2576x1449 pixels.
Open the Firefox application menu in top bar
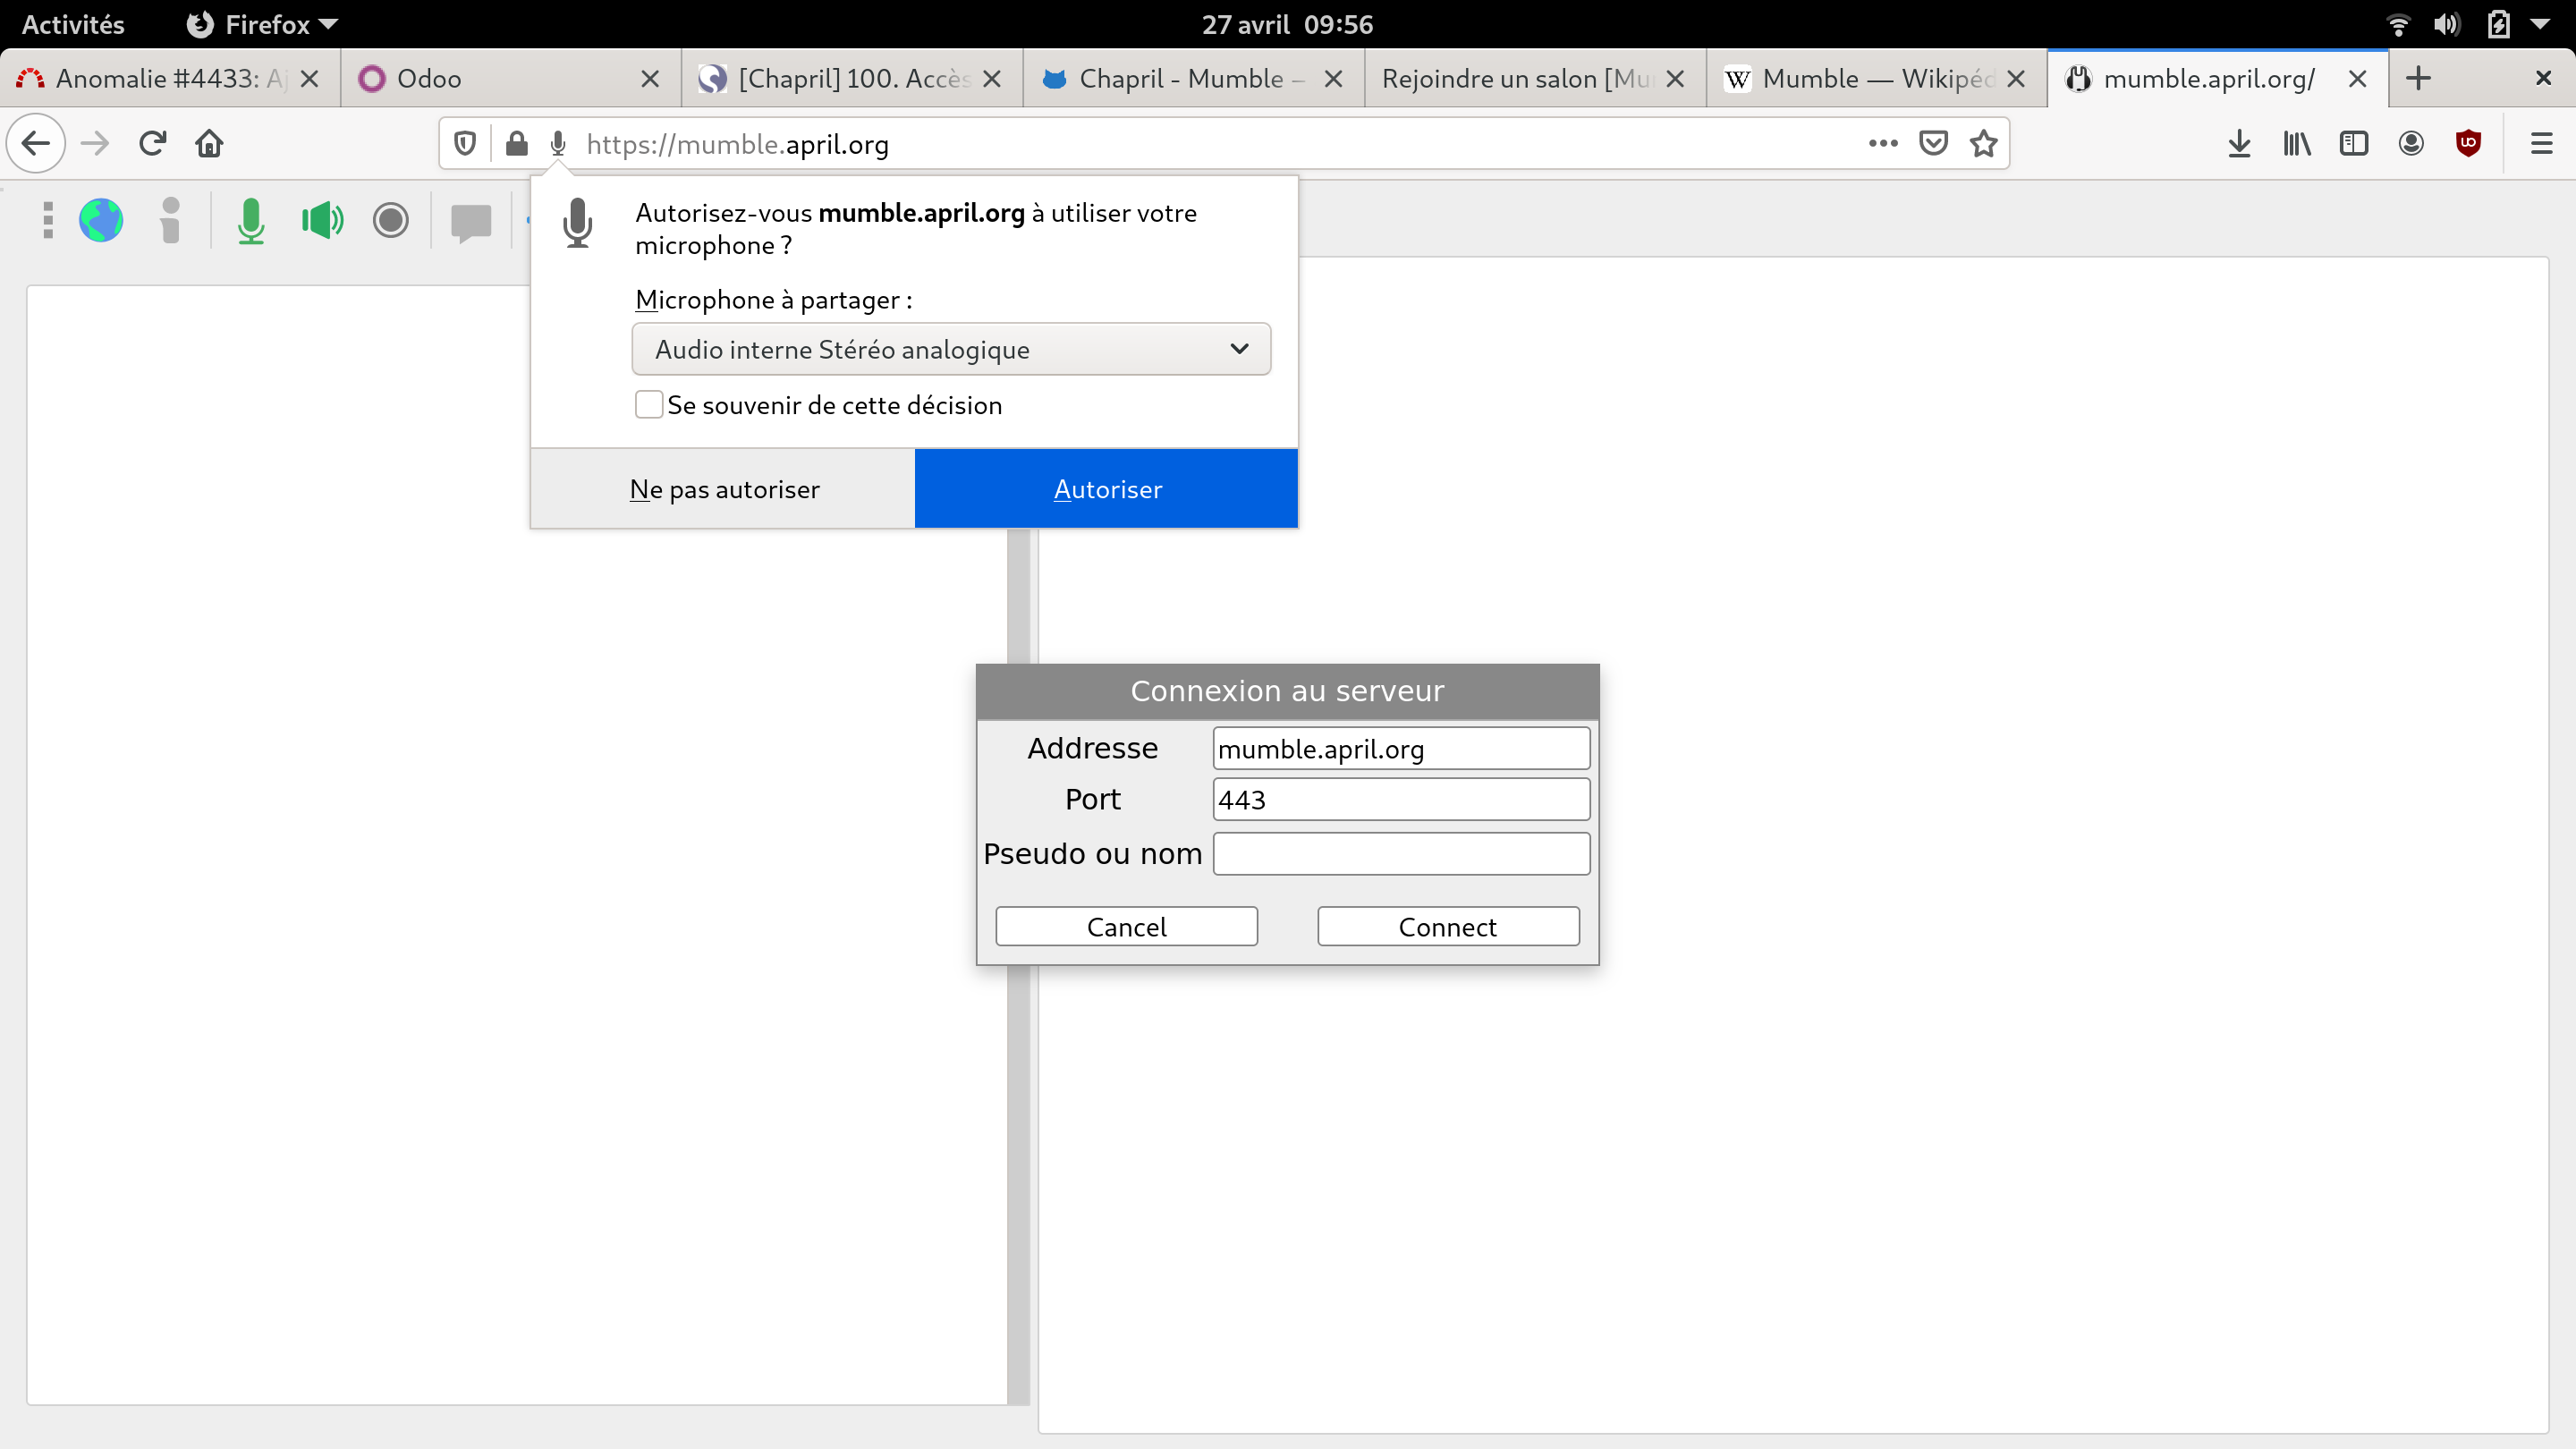(262, 24)
